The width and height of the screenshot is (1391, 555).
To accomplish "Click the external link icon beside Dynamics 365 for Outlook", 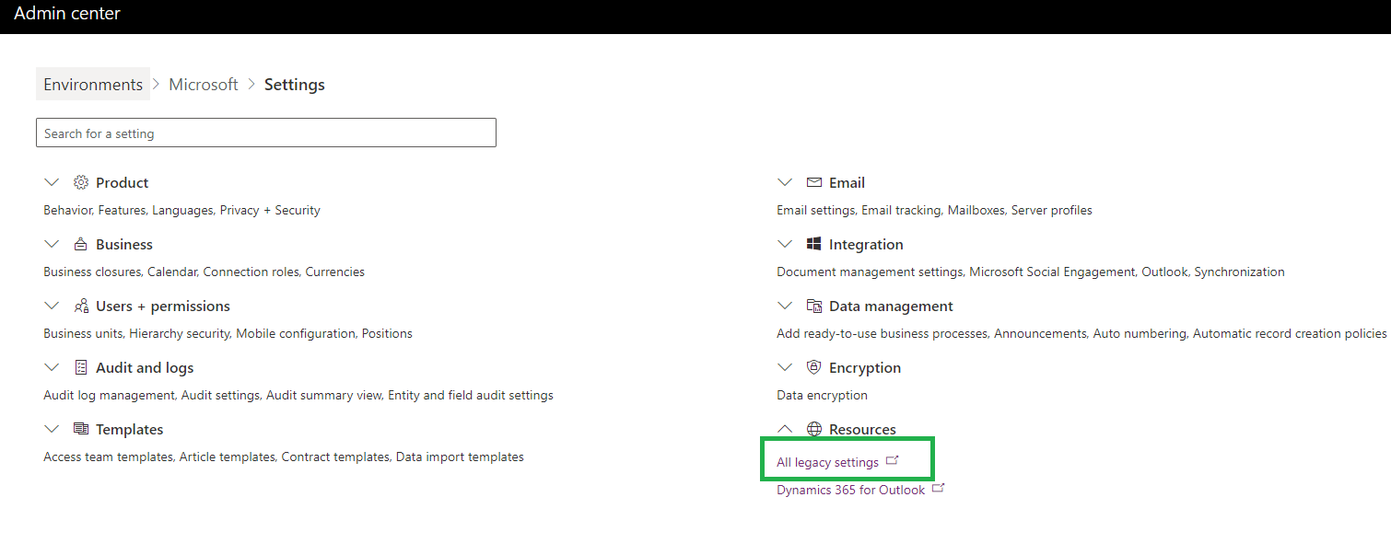I will (938, 488).
